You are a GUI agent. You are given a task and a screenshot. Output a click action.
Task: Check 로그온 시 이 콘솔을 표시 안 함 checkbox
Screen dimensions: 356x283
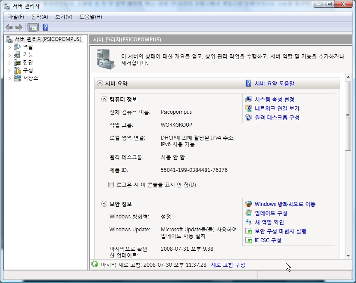coord(111,184)
